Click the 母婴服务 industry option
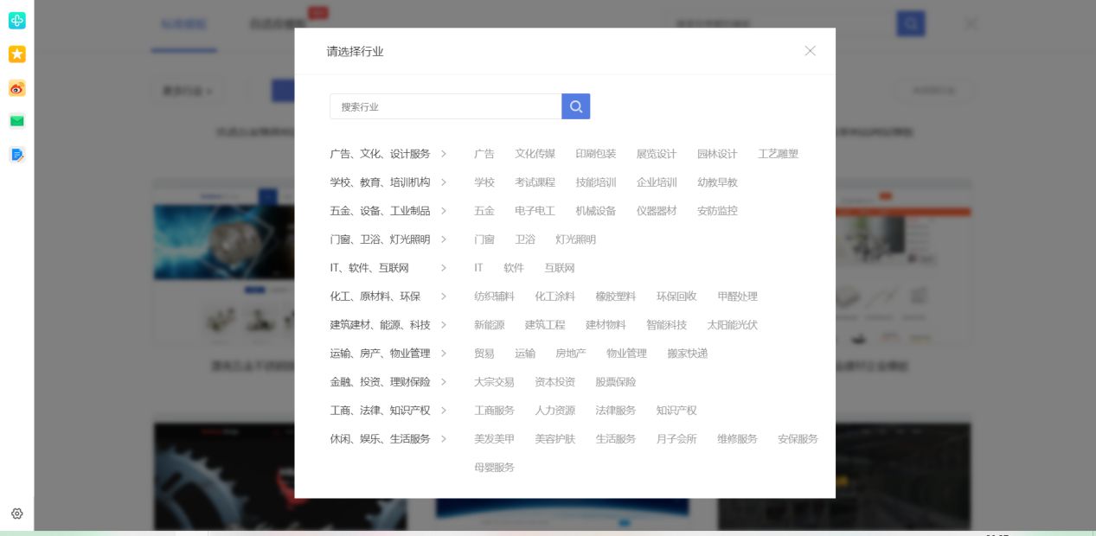Screen dimensions: 1096x536 pos(493,467)
